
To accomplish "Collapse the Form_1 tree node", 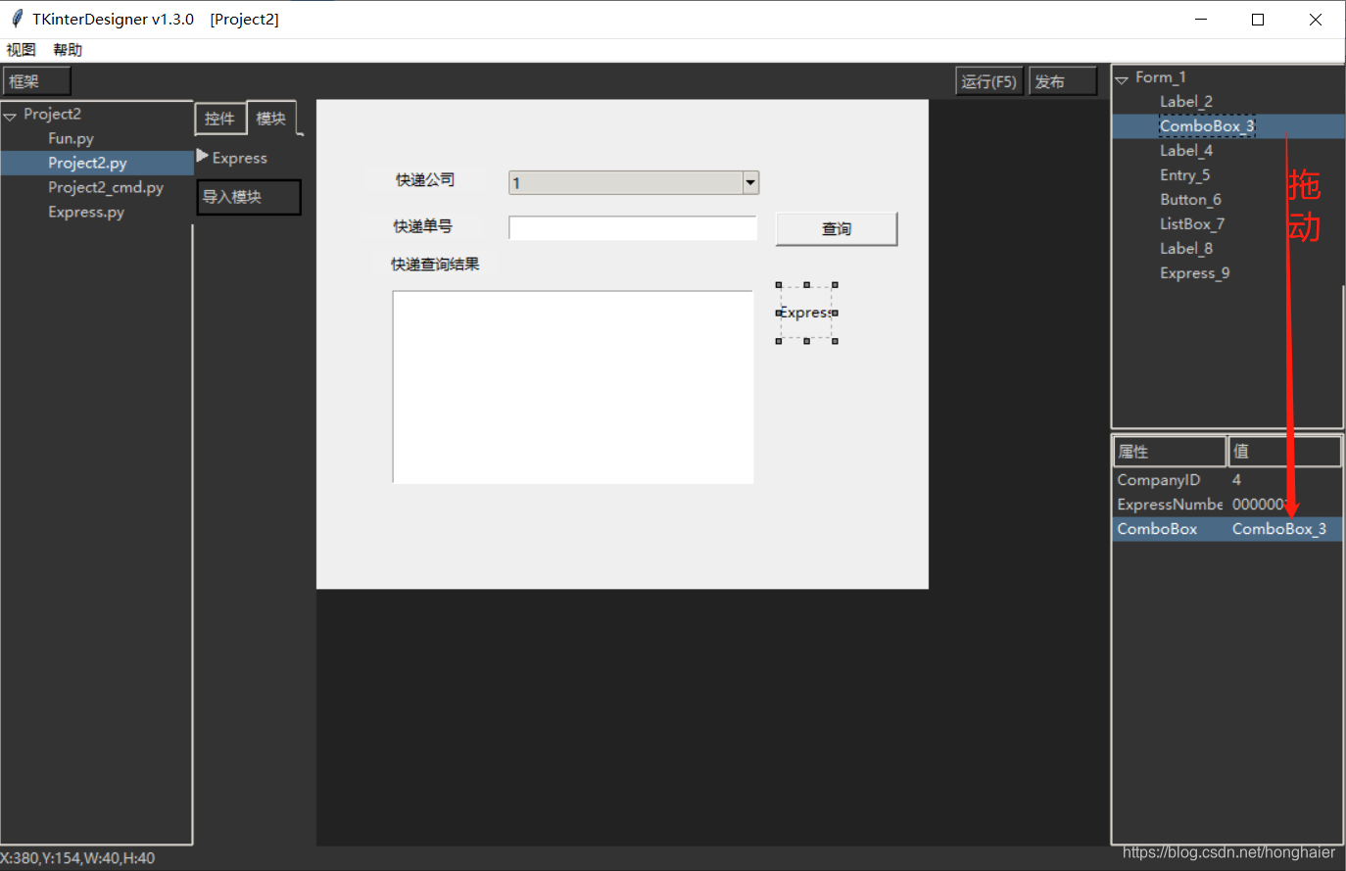I will [1122, 79].
